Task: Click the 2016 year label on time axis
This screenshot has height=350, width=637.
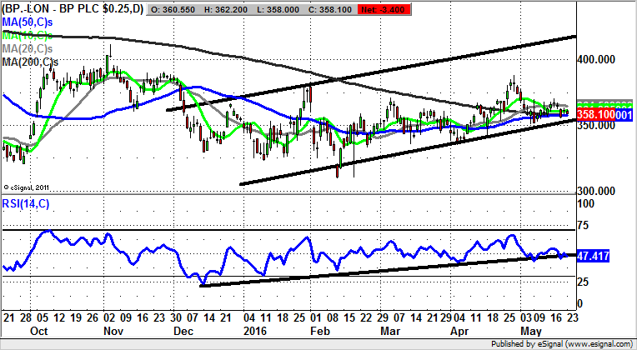Action: pos(256,330)
